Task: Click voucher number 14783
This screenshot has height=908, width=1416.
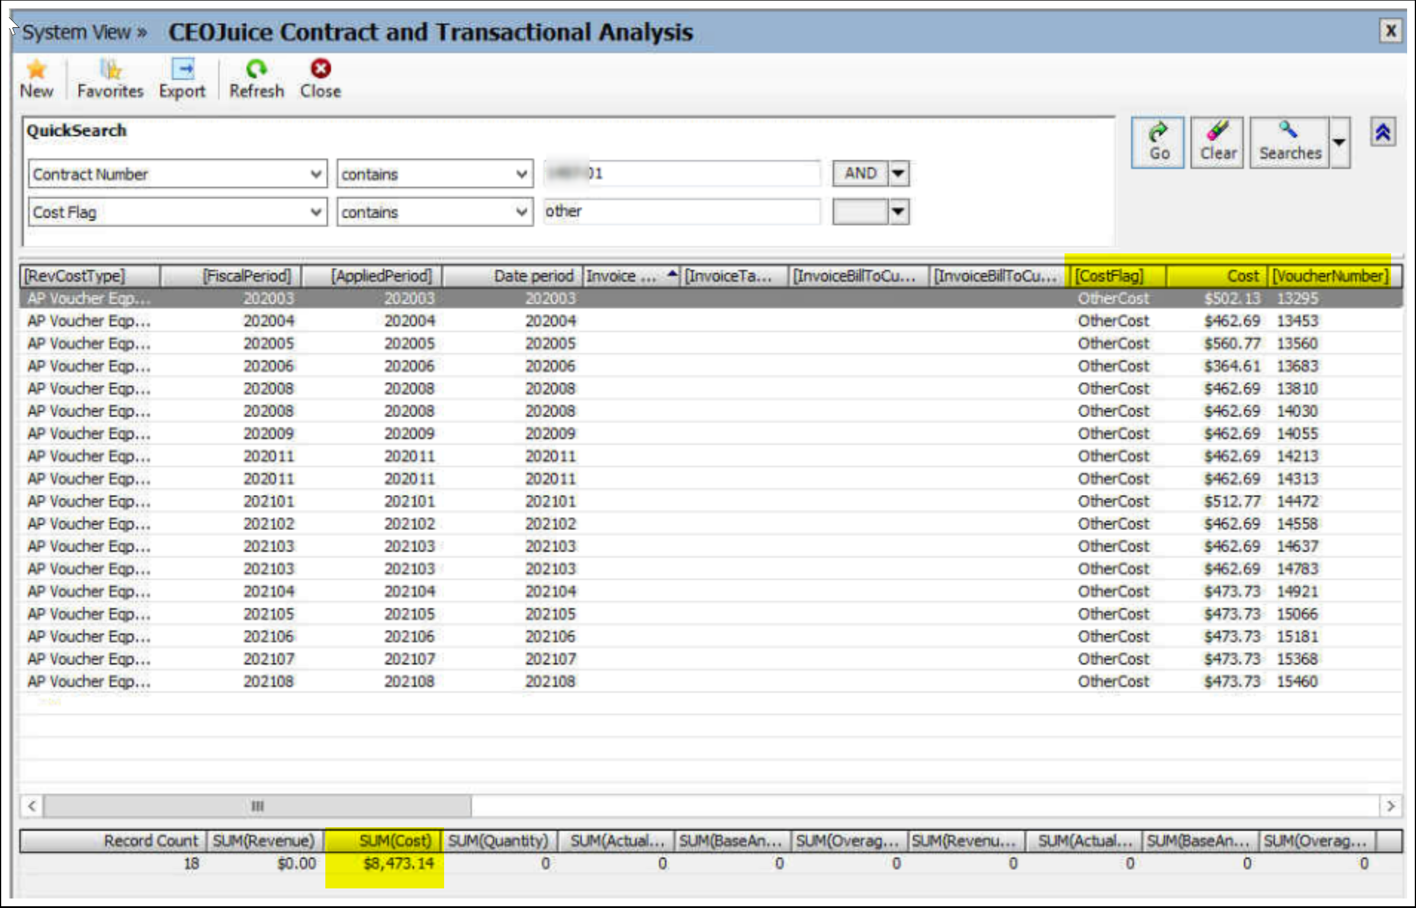Action: (1297, 569)
